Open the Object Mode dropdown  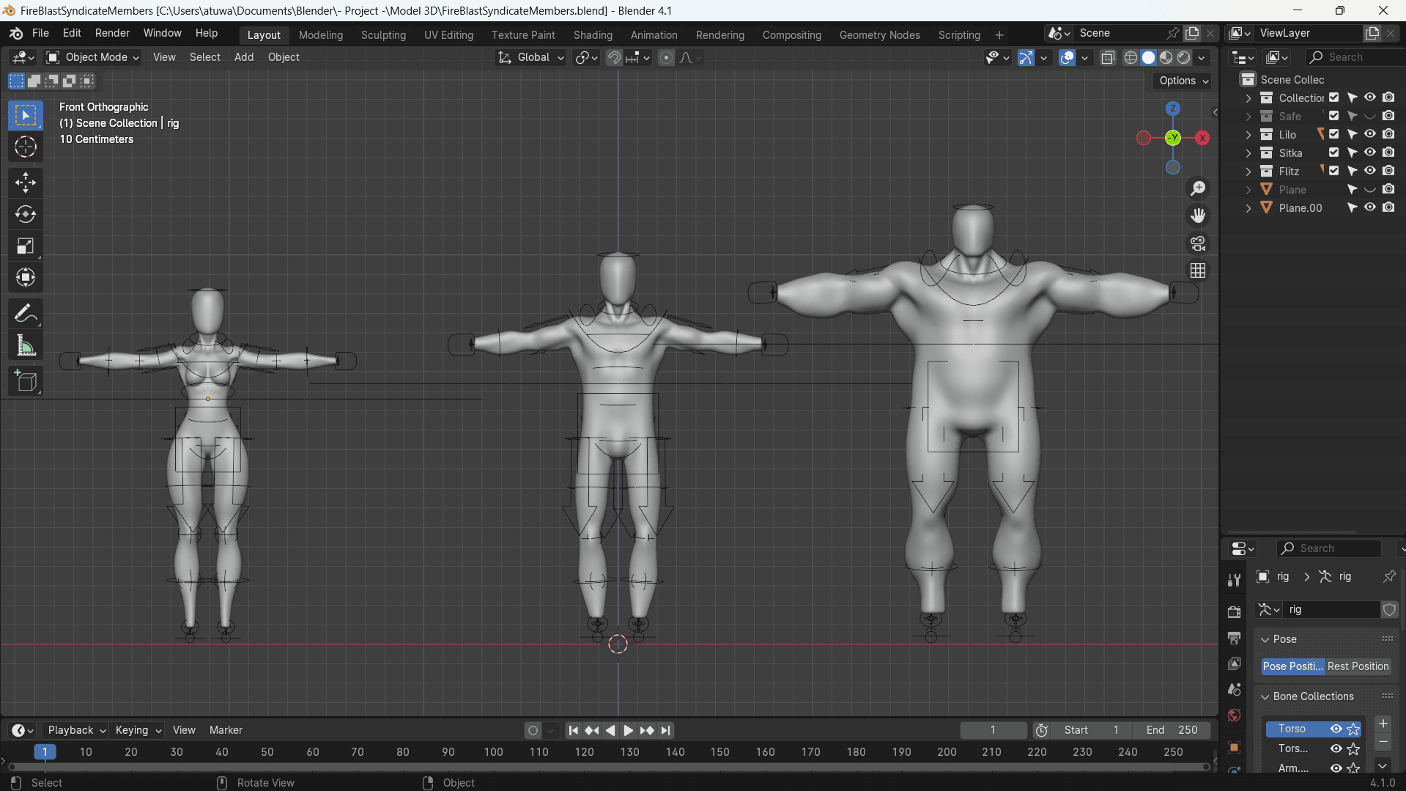(x=92, y=57)
